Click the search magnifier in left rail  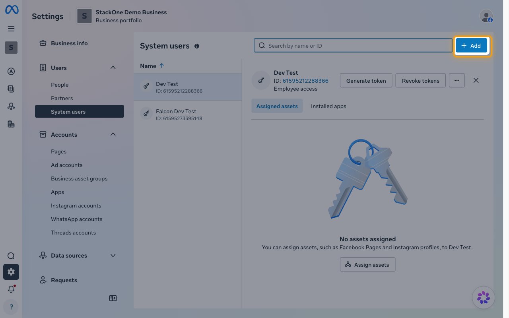pos(11,256)
